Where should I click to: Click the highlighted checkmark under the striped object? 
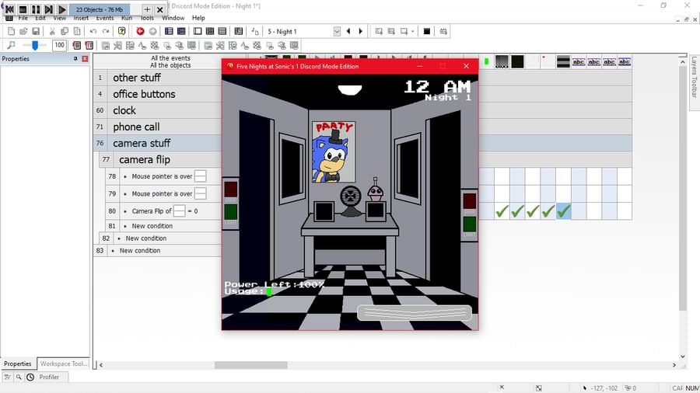click(x=564, y=211)
